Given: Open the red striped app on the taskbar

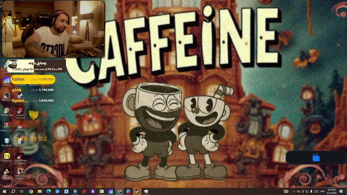Looking at the screenshot, I should coord(84,191).
